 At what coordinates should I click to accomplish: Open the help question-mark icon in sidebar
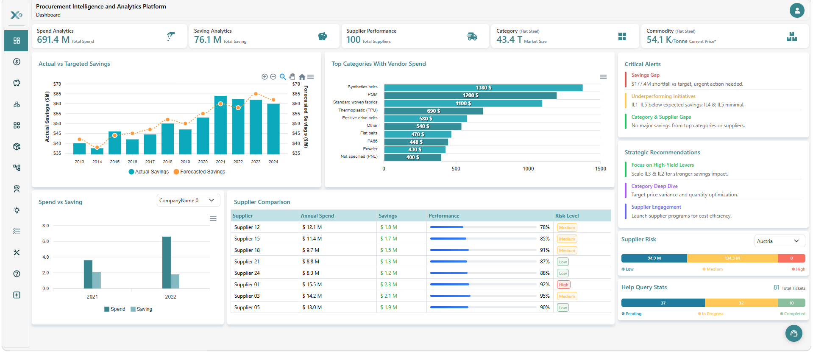[17, 274]
